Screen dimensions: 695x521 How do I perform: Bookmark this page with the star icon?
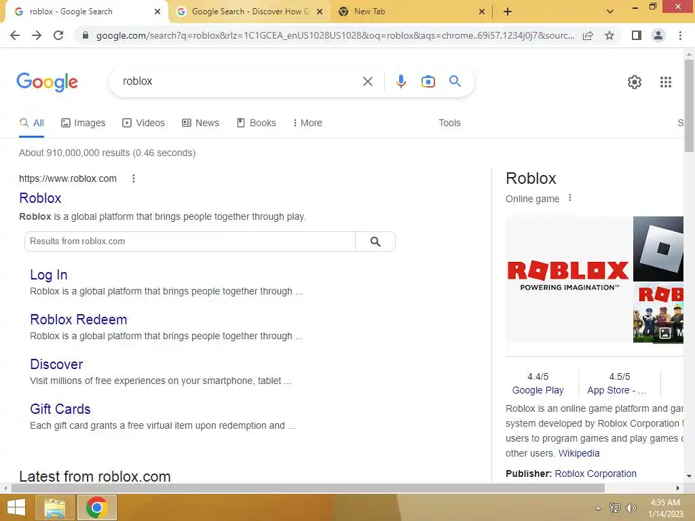tap(609, 35)
